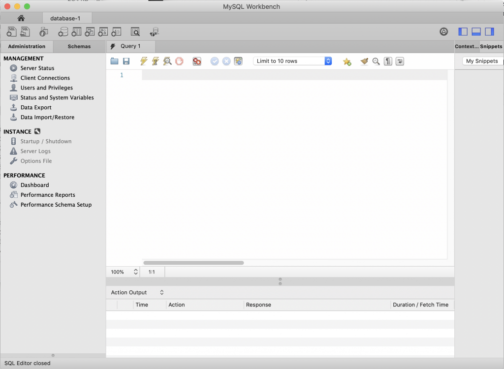
Task: Open the My Snippets dropdown
Action: 483,61
